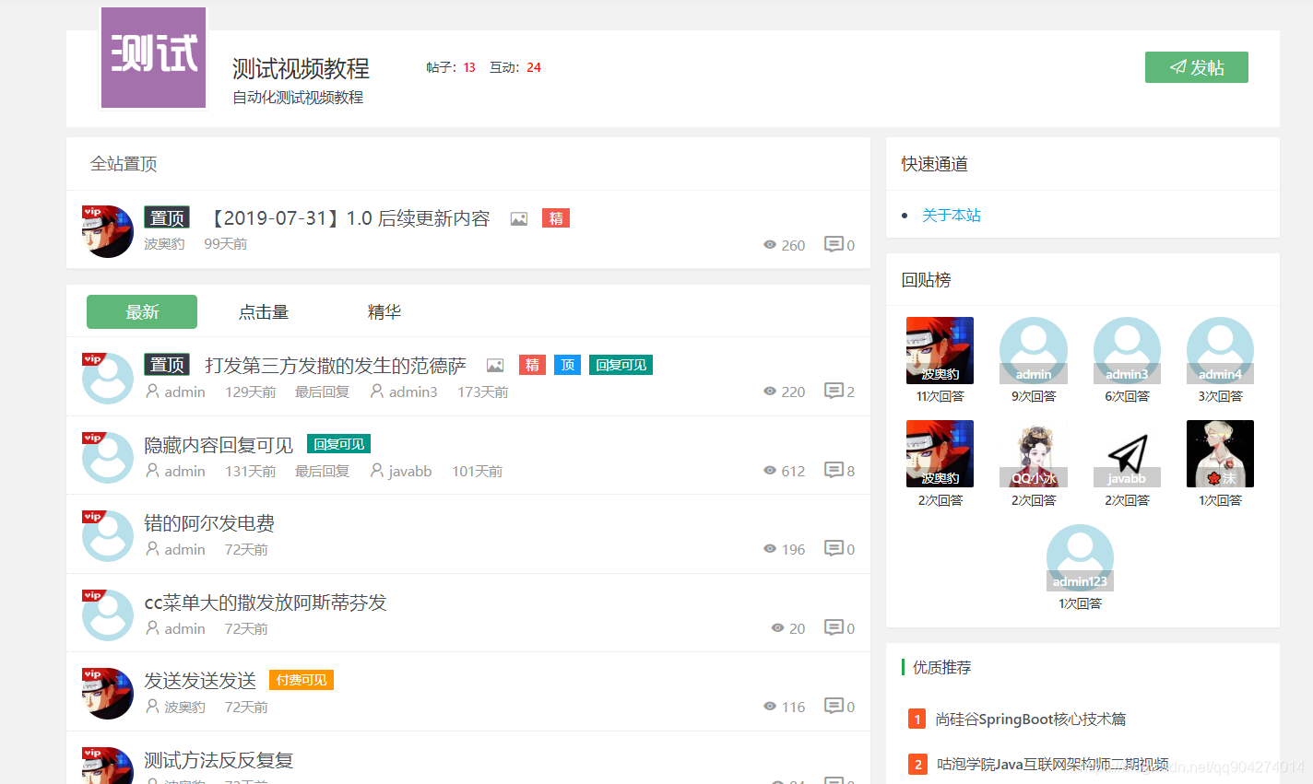Image resolution: width=1313 pixels, height=784 pixels.
Task: Click the author avatar of the 发送发送发送 post
Action: pos(108,694)
